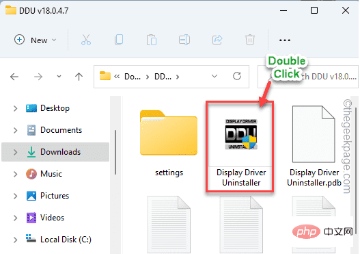Expand Videos tree node
The image size is (360, 254).
16,218
